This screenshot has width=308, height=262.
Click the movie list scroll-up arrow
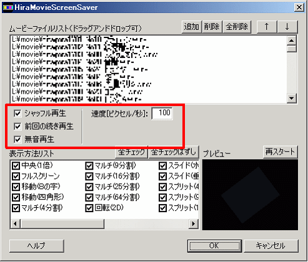pyautogui.click(x=292, y=41)
